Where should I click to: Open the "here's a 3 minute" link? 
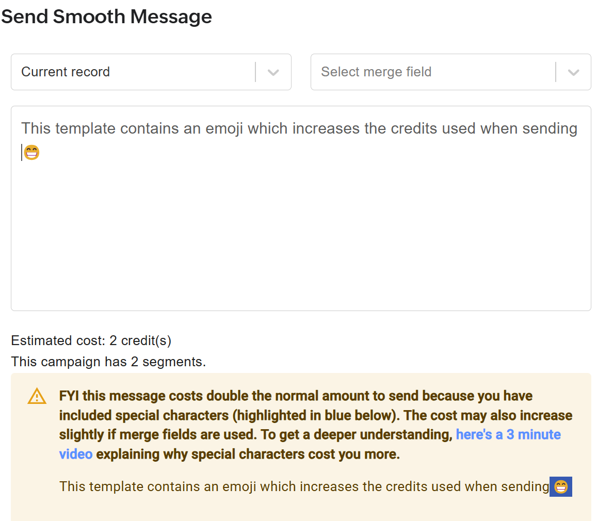508,434
